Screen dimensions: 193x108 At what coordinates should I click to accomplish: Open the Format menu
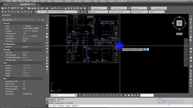point(35,1)
